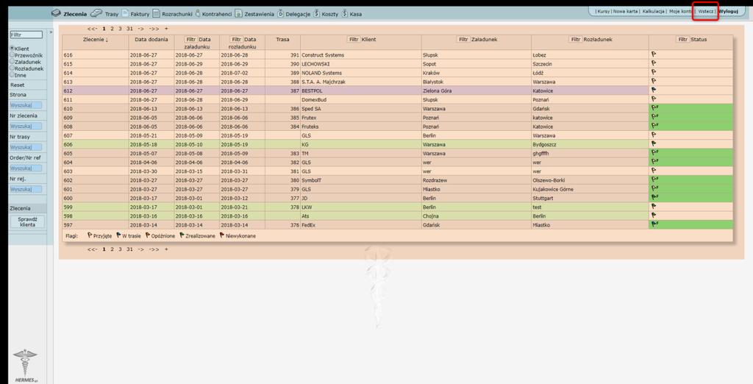Screen dimensions: 753x384
Task: Click the Wstecz link
Action: [705, 11]
